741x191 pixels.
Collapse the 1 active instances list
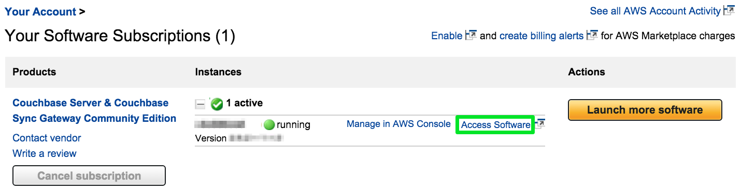click(x=200, y=104)
